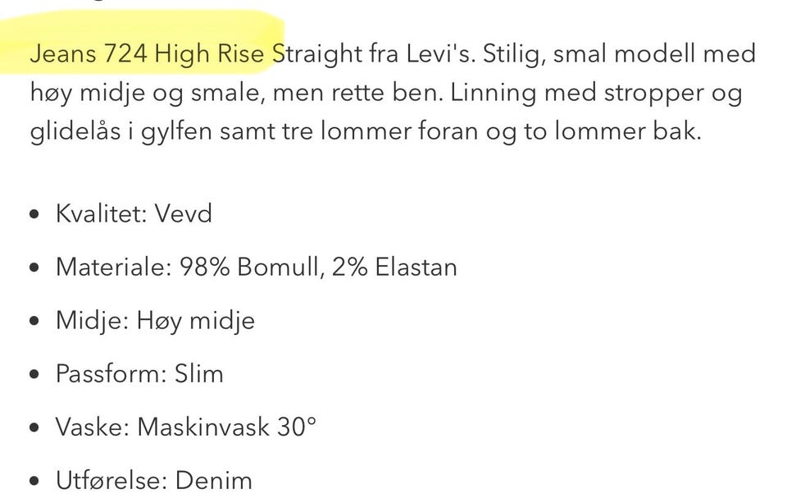
Task: Click the bullet dot before 'Passform'
Action: point(34,374)
